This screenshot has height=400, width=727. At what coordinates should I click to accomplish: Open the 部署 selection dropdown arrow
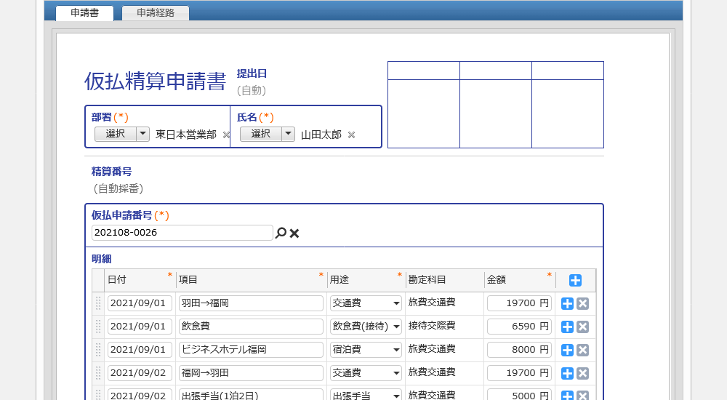(143, 134)
